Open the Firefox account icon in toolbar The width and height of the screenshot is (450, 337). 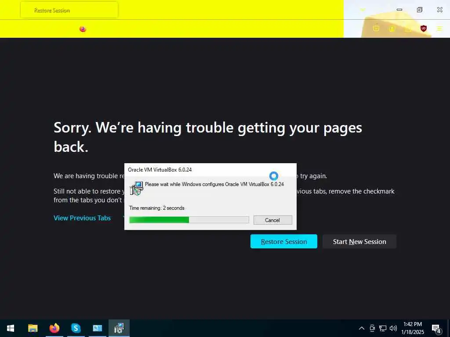coord(392,29)
